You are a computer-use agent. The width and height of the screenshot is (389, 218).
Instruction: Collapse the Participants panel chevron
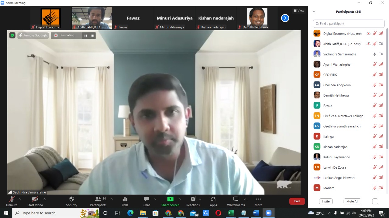pyautogui.click(x=314, y=12)
